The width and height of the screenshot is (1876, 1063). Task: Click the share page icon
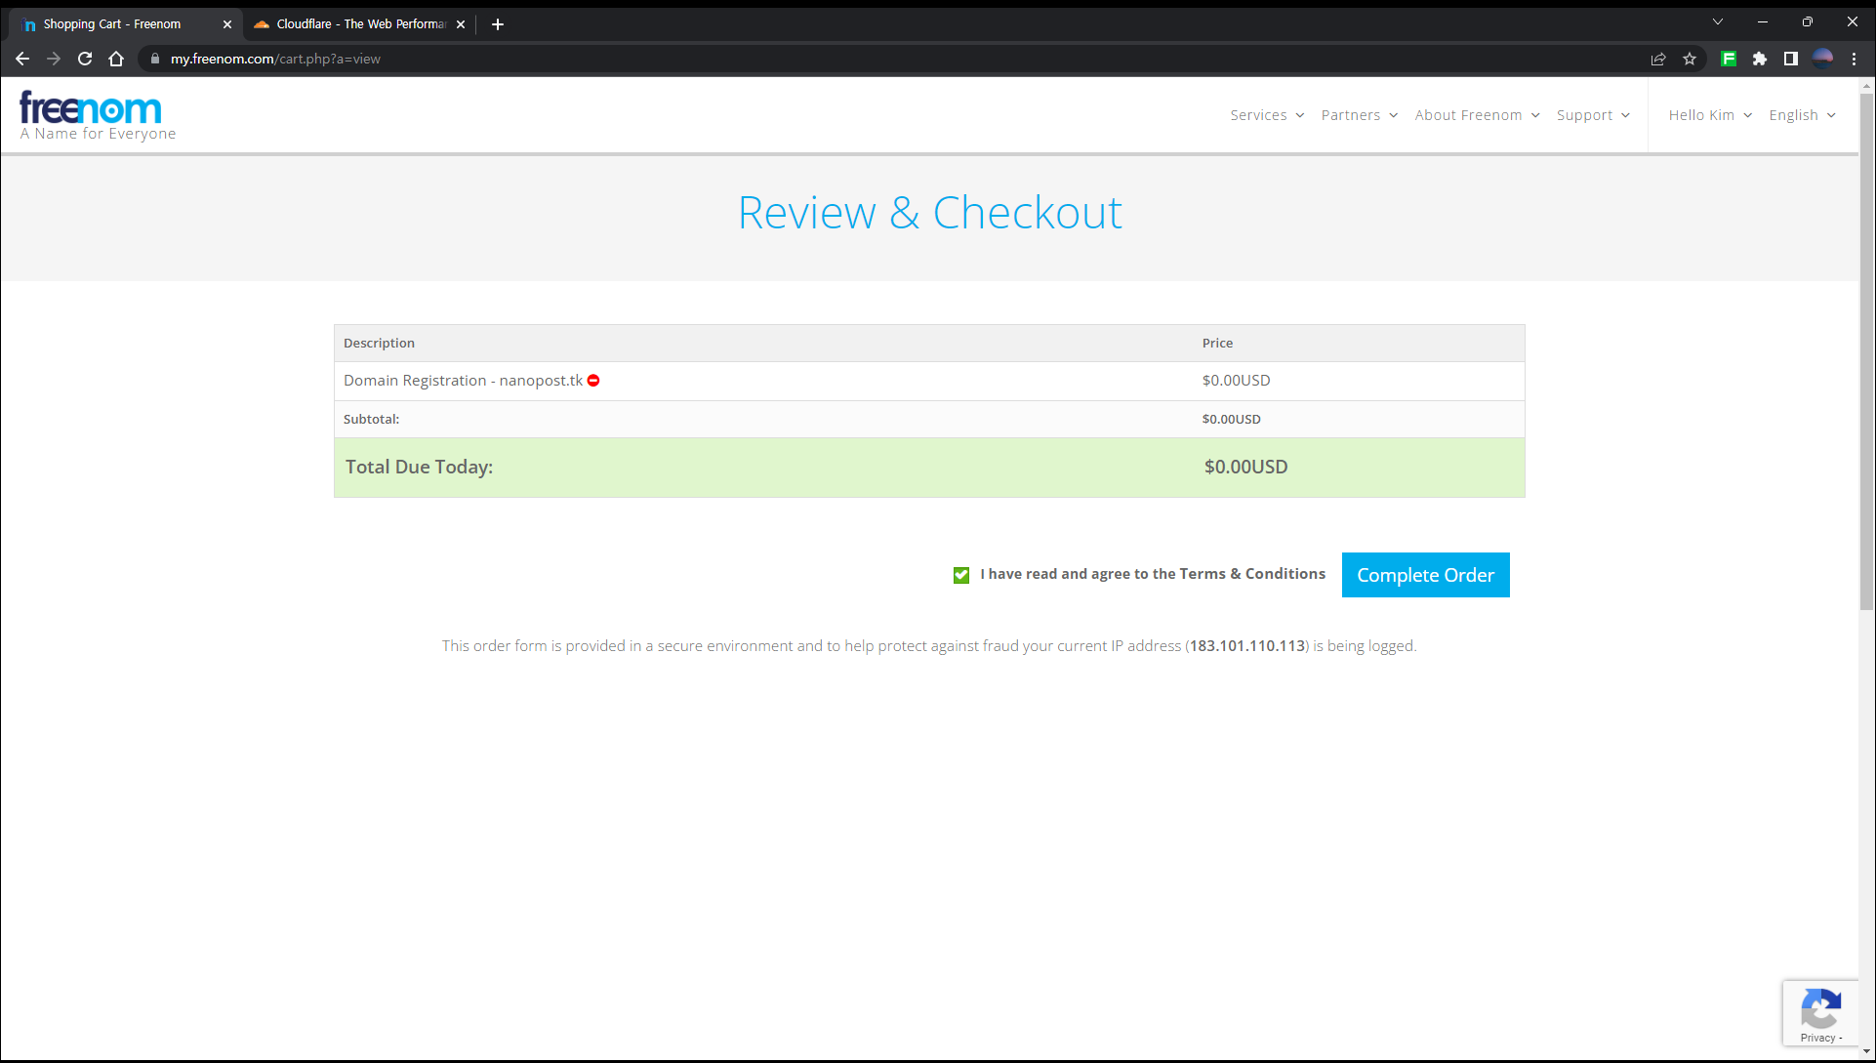pos(1658,59)
